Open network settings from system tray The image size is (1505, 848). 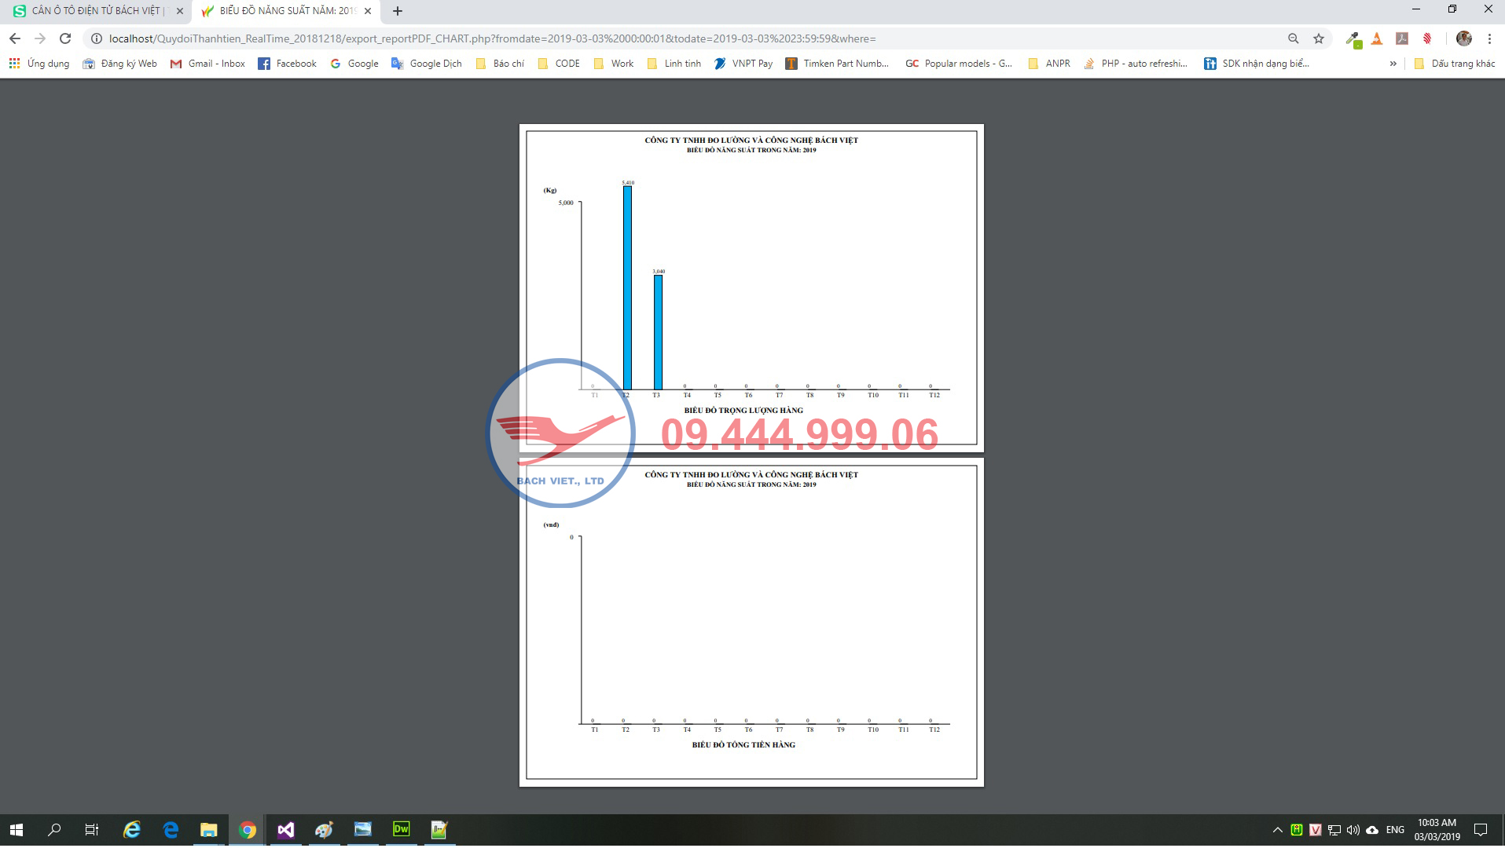(x=1334, y=830)
